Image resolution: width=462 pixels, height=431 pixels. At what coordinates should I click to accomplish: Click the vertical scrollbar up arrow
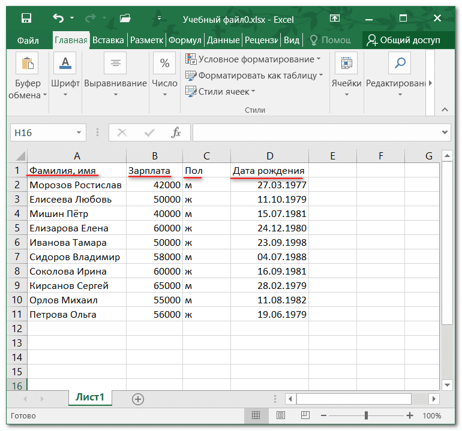tap(447, 156)
